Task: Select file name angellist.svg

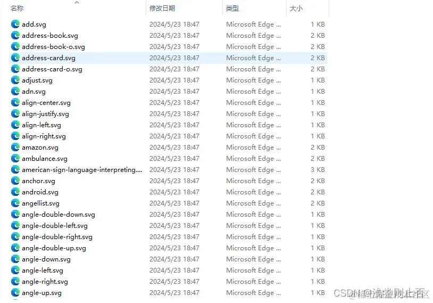Action: [40, 203]
